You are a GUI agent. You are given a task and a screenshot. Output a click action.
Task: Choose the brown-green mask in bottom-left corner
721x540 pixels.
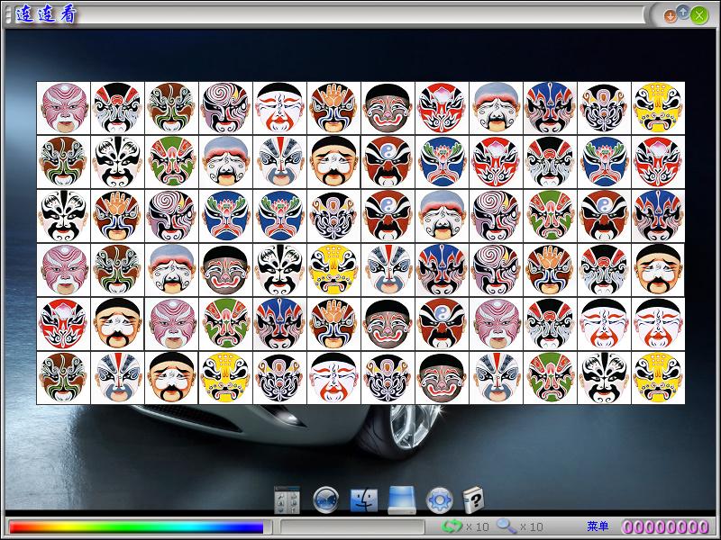(64, 378)
